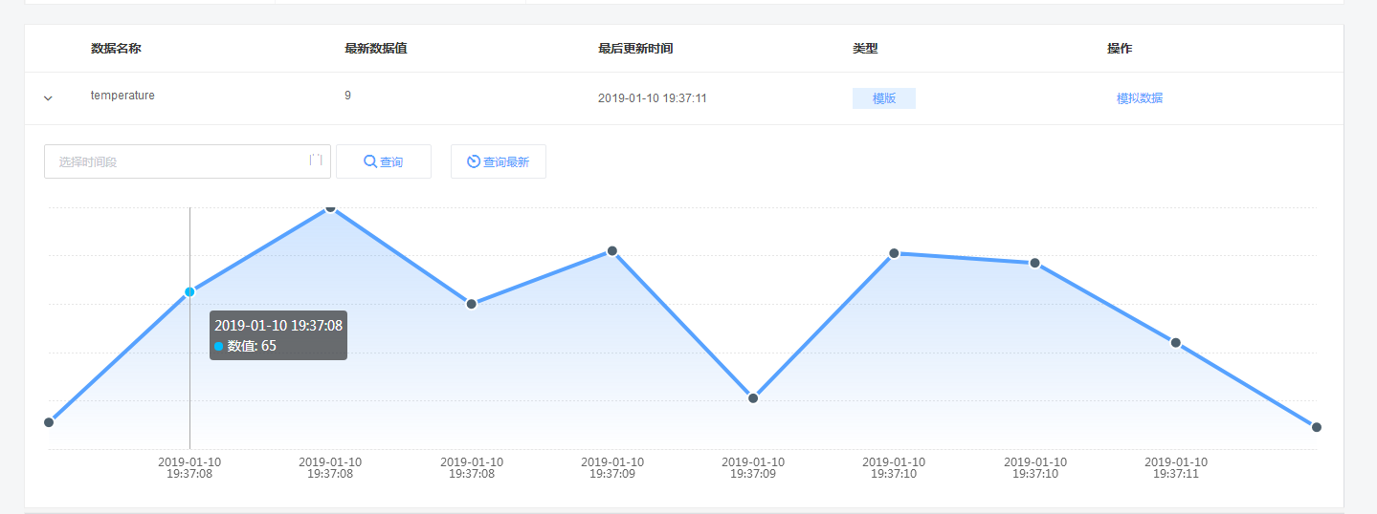Select timestamp 2019-01-10 19:37:11 in table row
Viewport: 1377px width, 514px height.
pos(653,98)
